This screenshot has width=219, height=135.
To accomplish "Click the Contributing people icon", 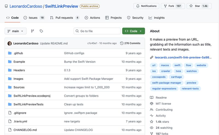I will click(x=152, y=110).
